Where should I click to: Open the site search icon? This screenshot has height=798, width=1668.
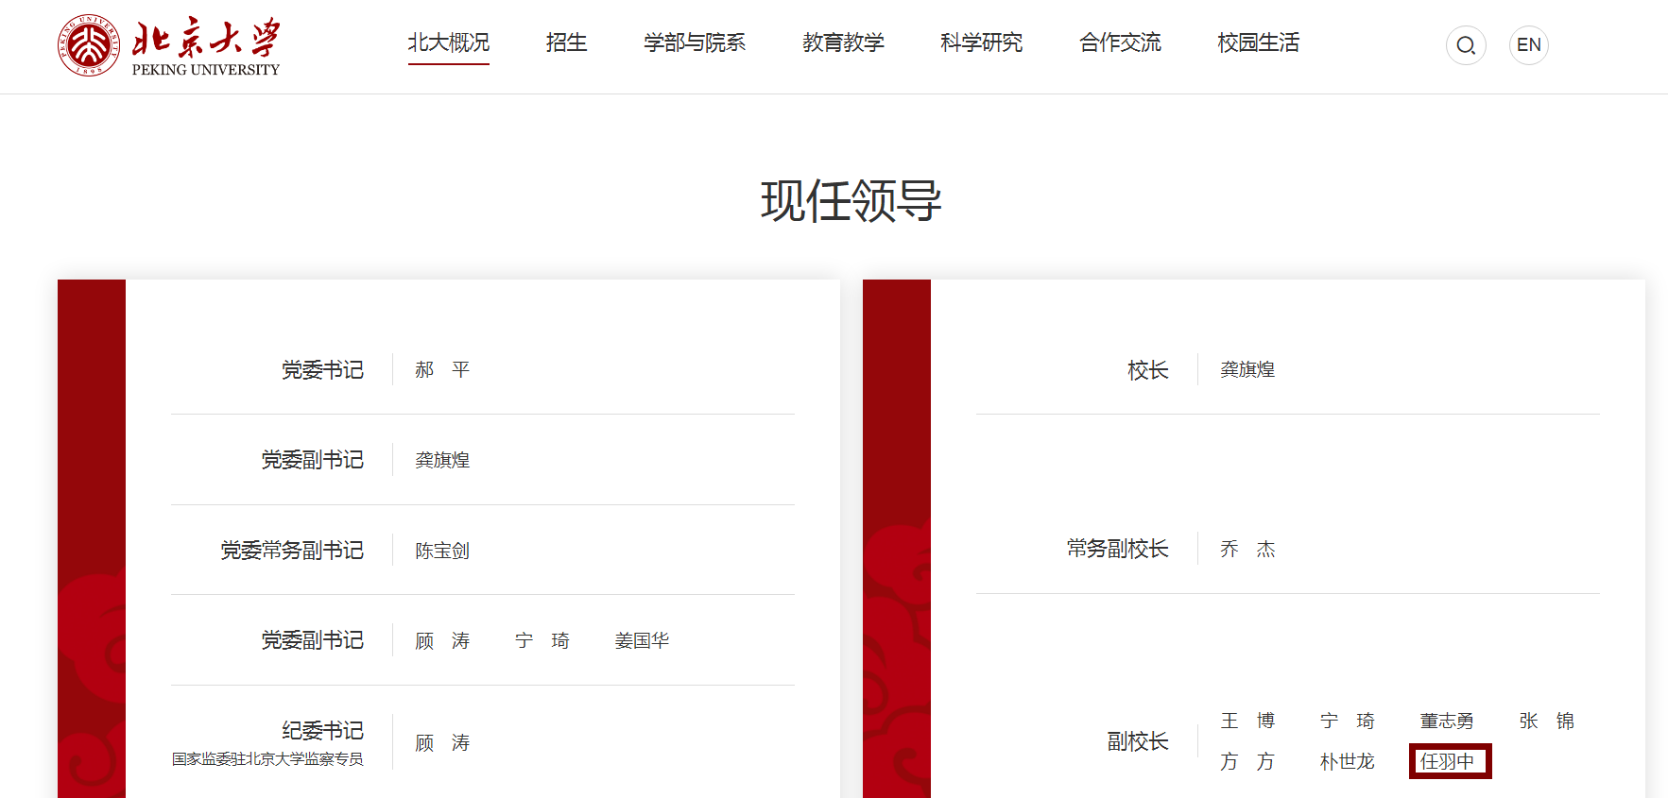click(x=1466, y=45)
